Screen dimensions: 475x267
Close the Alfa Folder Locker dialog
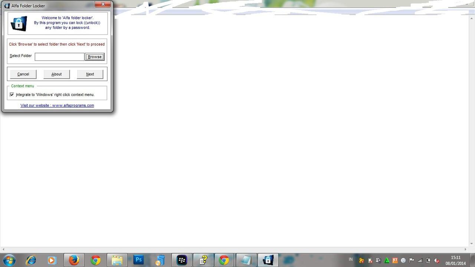(x=103, y=4)
